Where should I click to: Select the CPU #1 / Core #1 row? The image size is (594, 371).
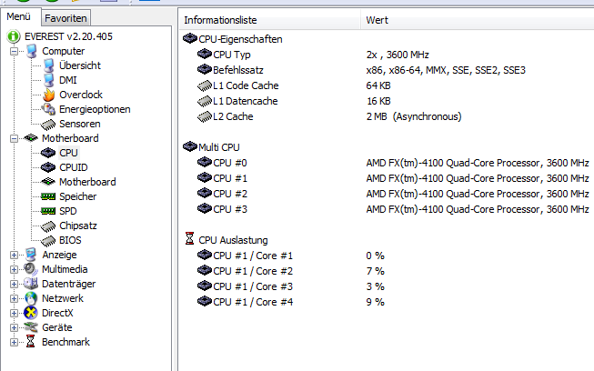pos(387,256)
